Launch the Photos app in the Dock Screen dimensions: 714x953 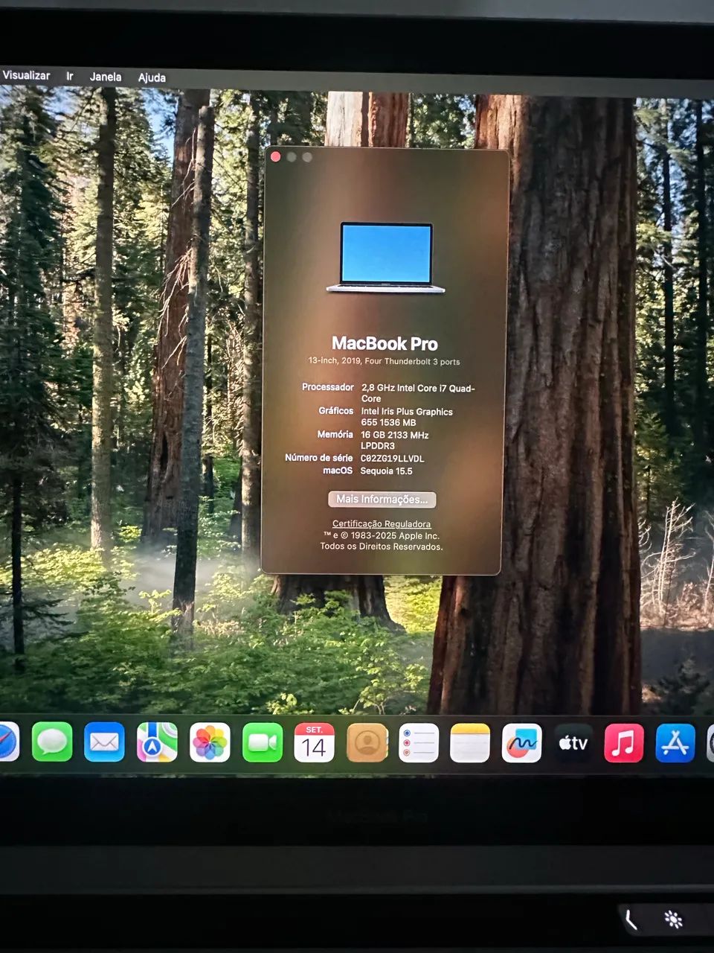point(210,742)
